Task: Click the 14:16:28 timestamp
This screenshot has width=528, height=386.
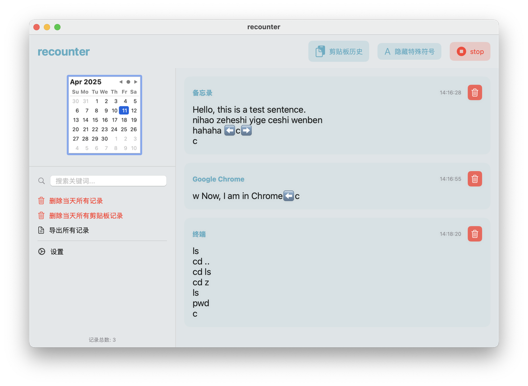Action: click(450, 93)
